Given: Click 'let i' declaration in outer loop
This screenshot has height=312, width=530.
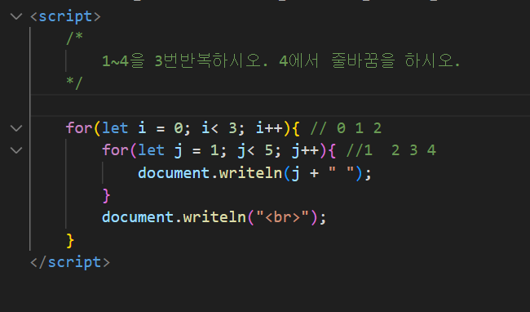Looking at the screenshot, I should pyautogui.click(x=124, y=128).
